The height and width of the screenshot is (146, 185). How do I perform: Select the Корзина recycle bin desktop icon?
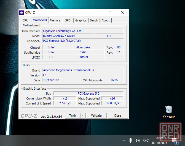click(169, 110)
